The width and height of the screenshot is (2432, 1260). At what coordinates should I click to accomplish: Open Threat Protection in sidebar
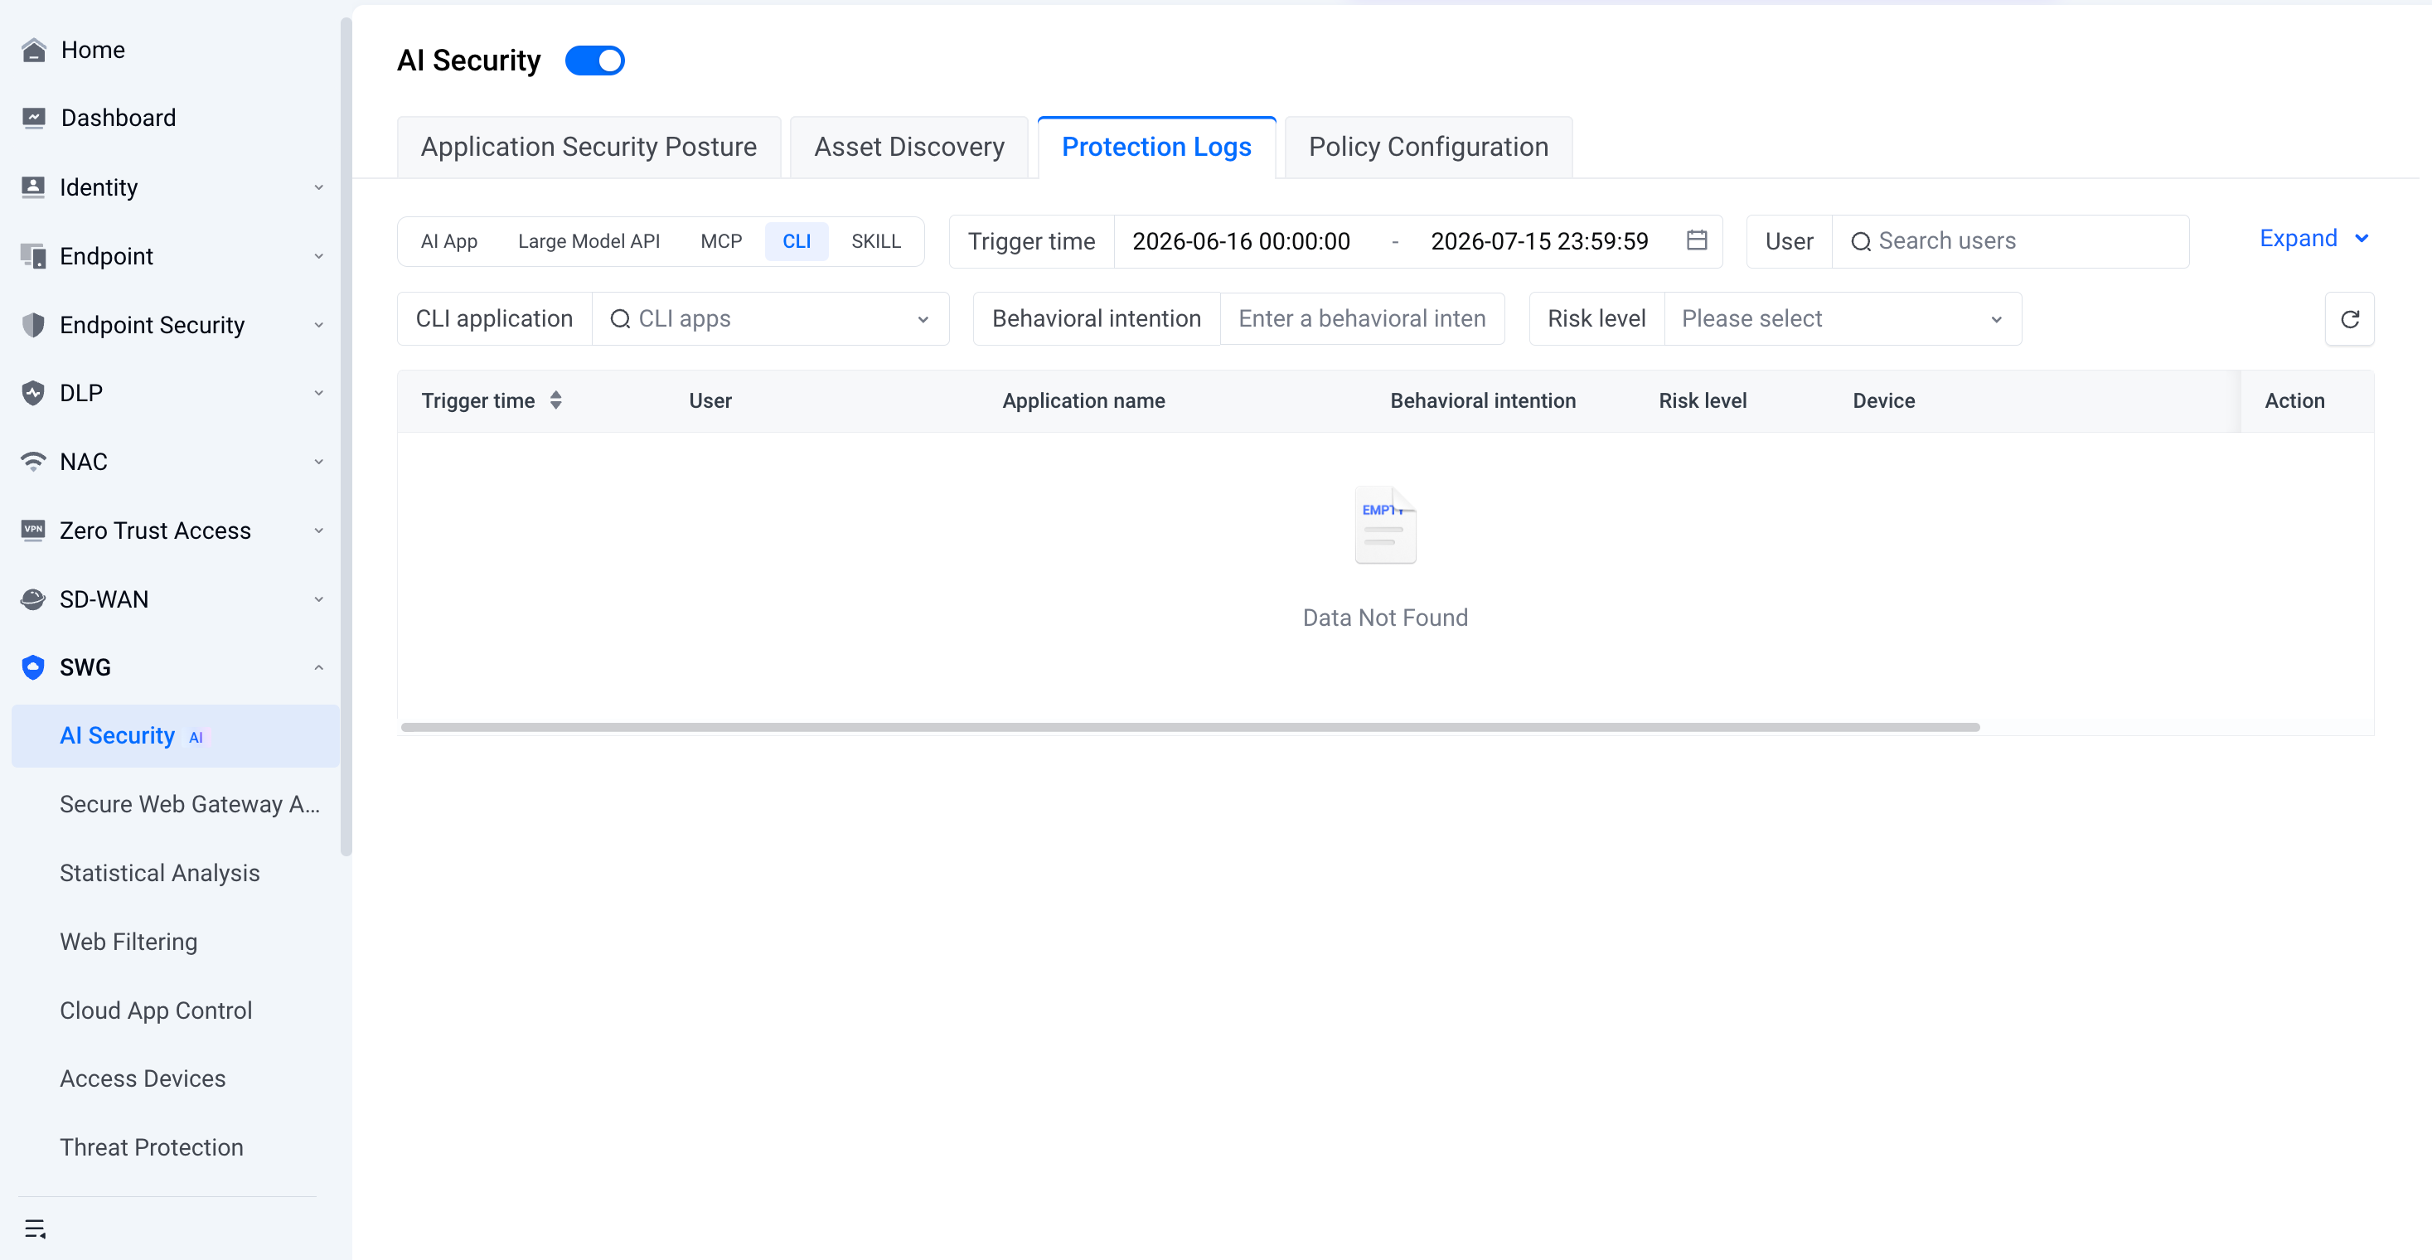(151, 1146)
